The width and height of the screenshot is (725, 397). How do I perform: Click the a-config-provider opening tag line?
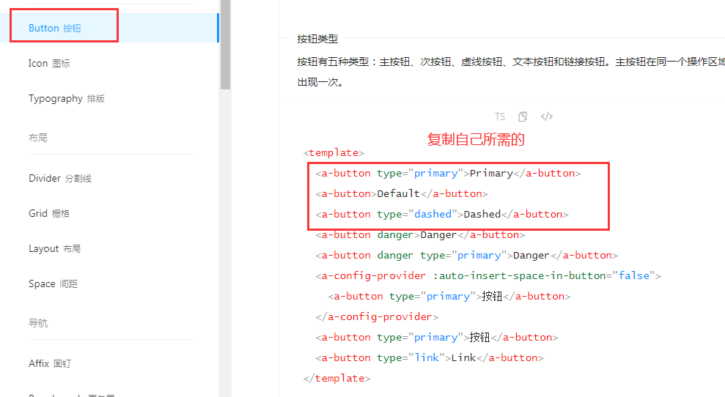tap(488, 275)
